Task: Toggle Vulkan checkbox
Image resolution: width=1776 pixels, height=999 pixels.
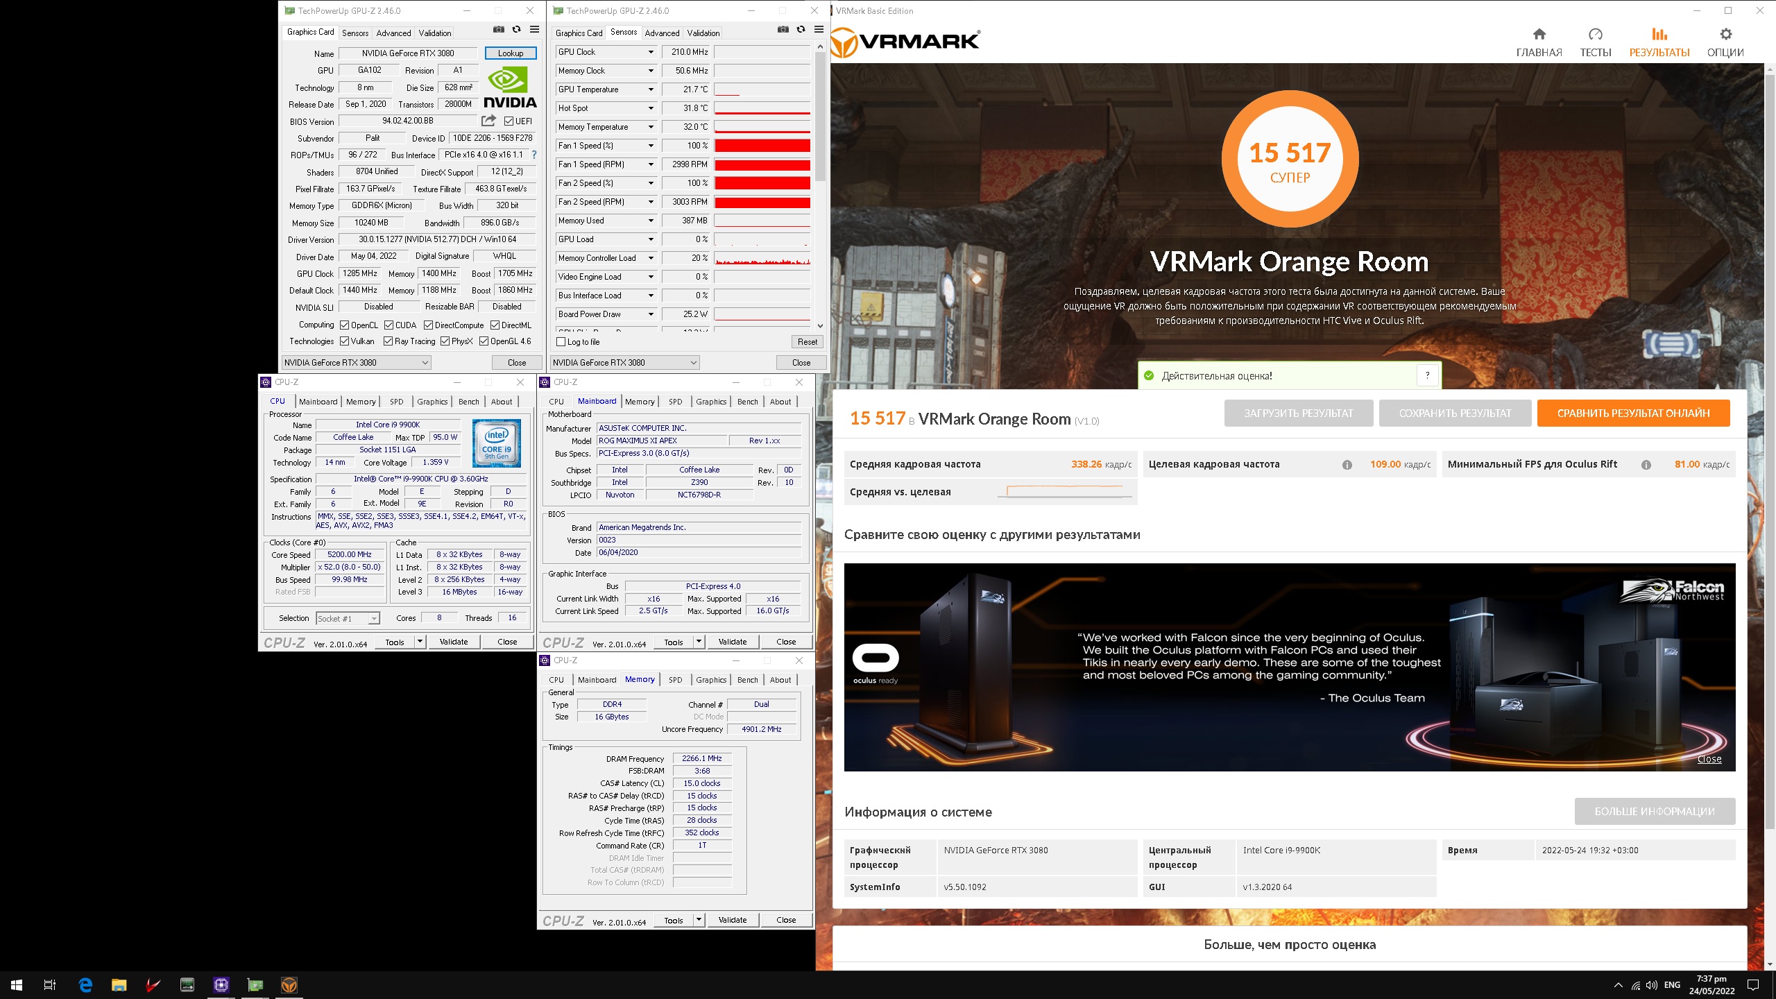Action: coord(344,341)
